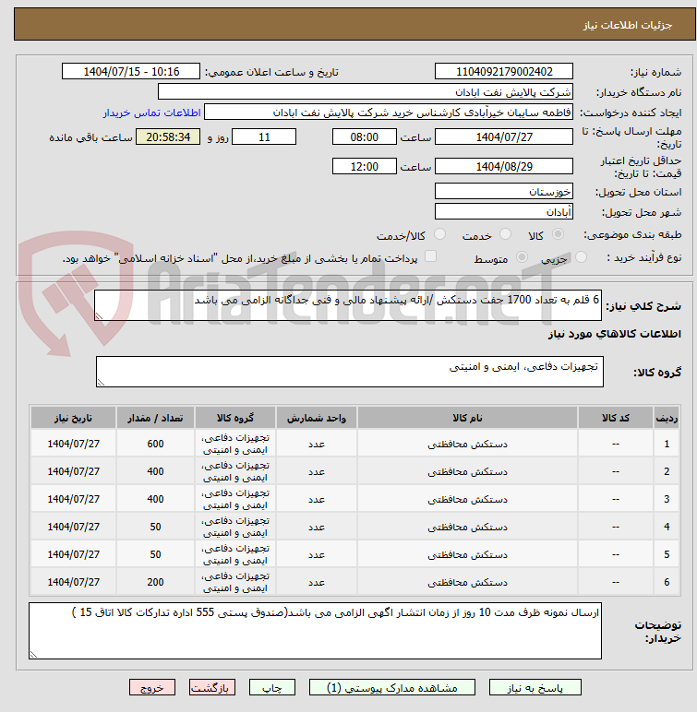Screen dimensions: 697x712
Task: Click the price validity date 1404/08/29 field
Action: [x=504, y=166]
